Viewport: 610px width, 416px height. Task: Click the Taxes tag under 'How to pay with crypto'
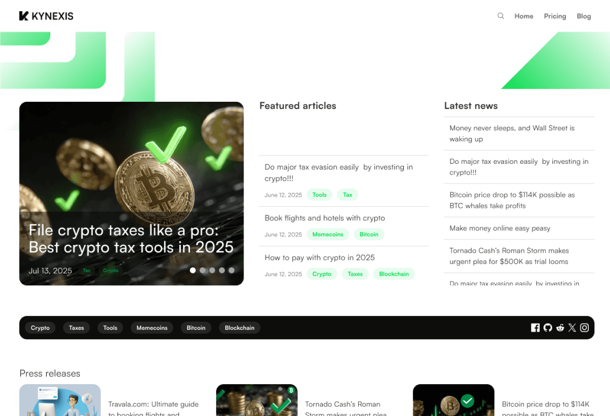coord(355,274)
